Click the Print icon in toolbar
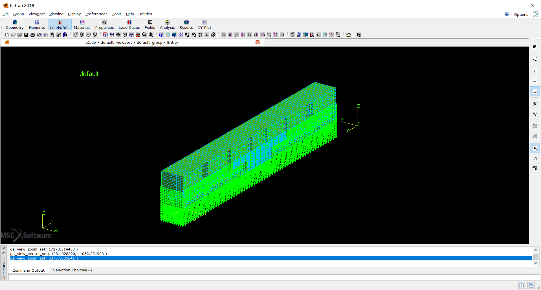 pyautogui.click(x=33, y=35)
